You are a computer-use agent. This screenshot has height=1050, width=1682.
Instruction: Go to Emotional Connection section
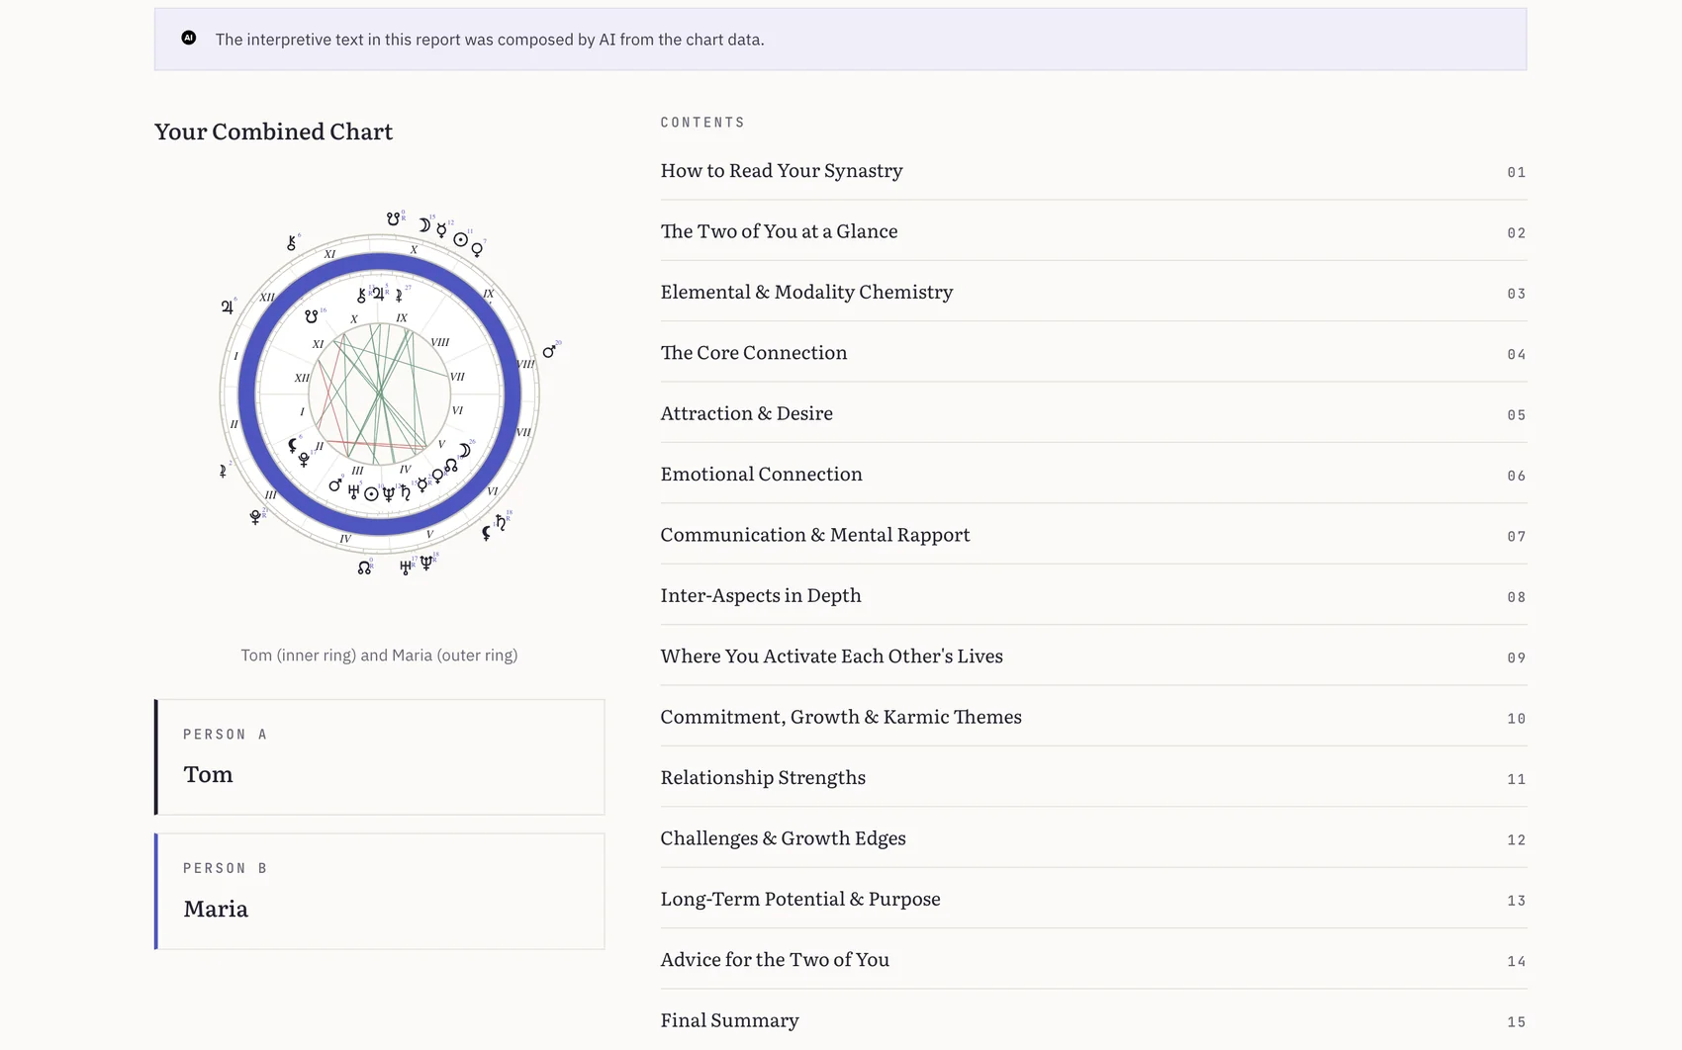[1093, 474]
